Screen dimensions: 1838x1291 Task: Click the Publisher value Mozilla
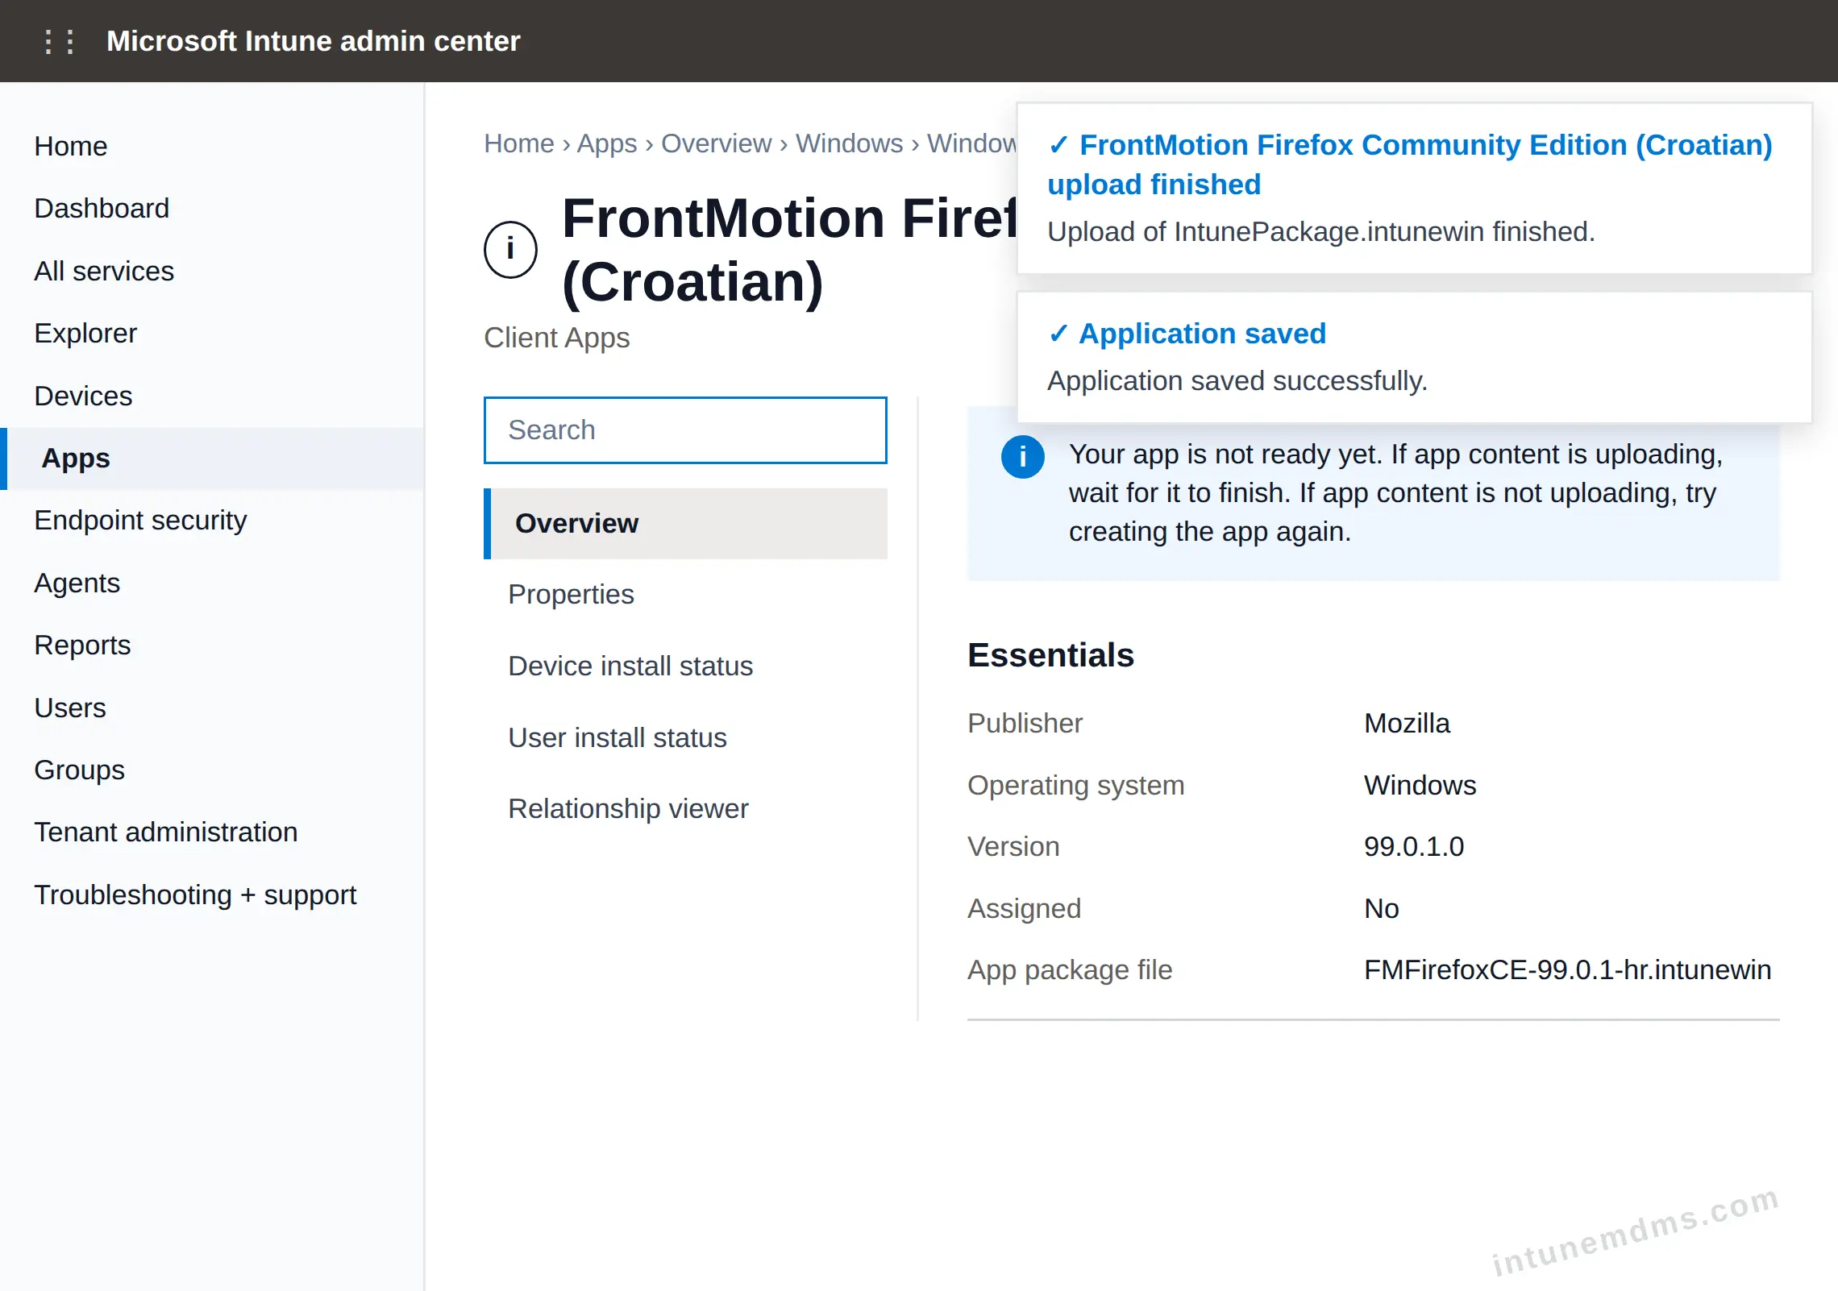[x=1407, y=724]
